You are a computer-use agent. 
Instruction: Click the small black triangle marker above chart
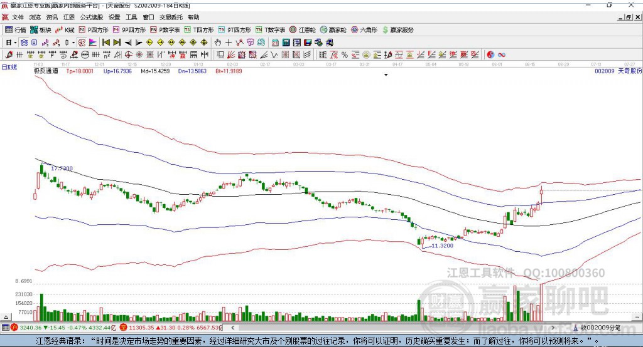(386, 75)
